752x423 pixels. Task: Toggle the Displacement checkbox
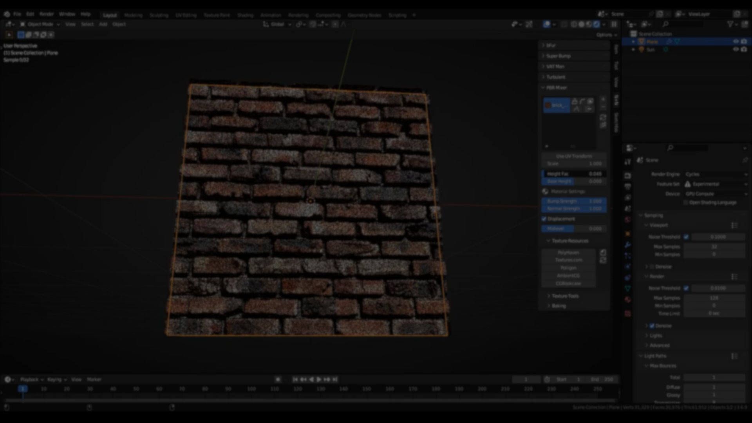(544, 219)
